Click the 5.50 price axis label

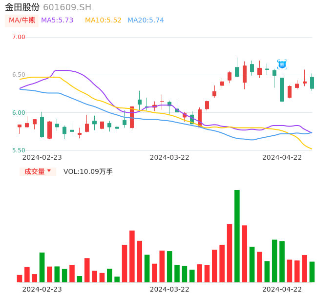pos(19,150)
